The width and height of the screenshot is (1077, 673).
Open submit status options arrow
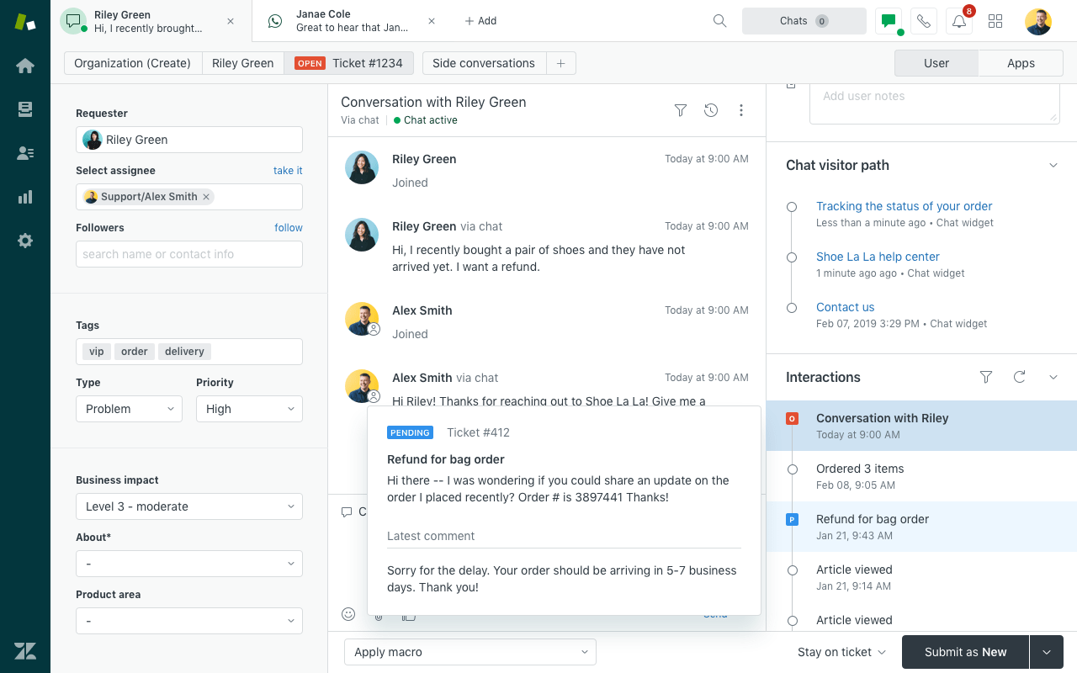coord(1047,652)
